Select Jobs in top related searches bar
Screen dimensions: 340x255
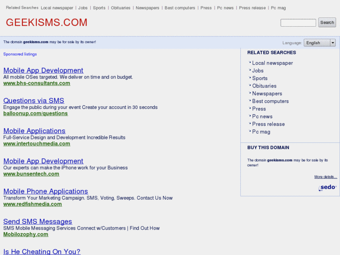[x=83, y=8]
